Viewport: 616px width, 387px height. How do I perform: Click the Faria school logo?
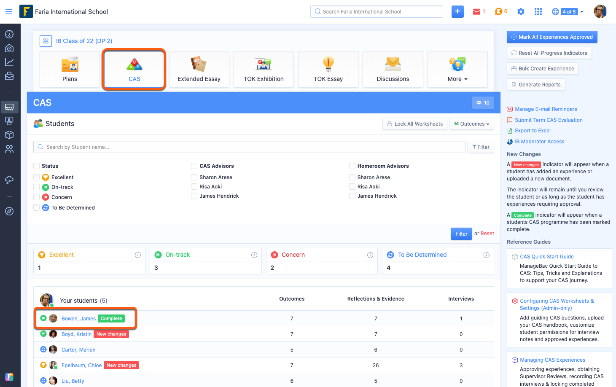pos(26,11)
